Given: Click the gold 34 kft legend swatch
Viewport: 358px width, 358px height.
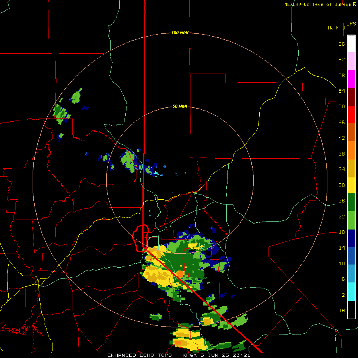Looking at the screenshot, I should pos(351,168).
